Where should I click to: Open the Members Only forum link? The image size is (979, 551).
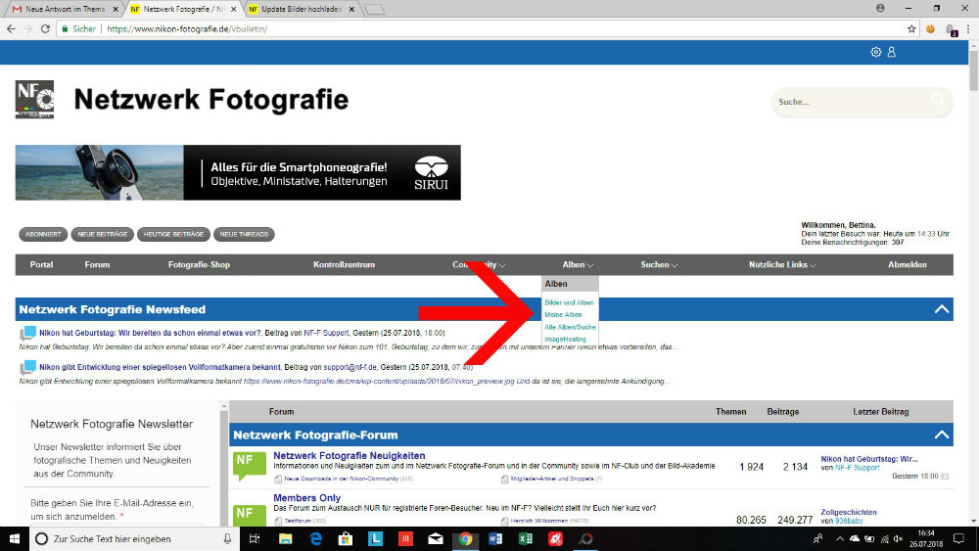[x=307, y=498]
